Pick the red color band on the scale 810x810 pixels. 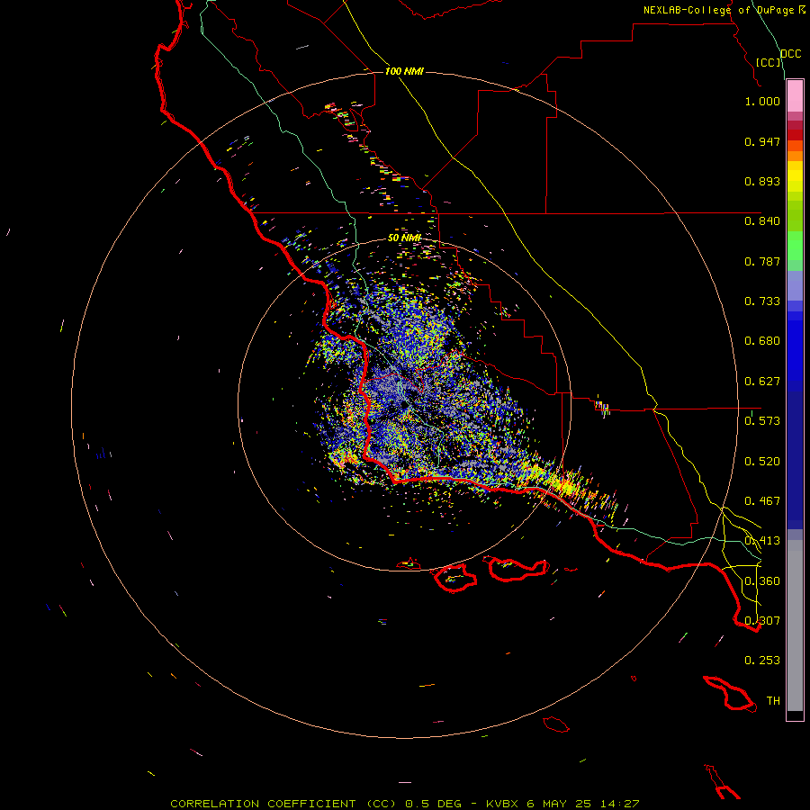pos(795,135)
